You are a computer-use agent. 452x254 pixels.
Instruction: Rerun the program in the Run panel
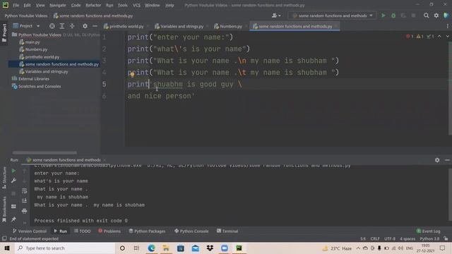(13, 171)
